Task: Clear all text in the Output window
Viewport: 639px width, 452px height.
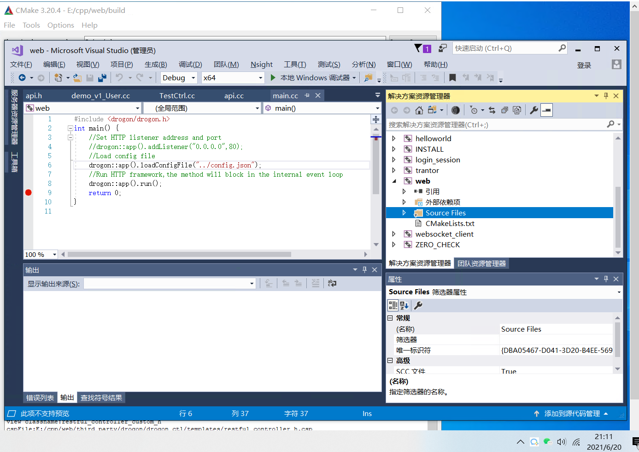Action: pos(316,283)
